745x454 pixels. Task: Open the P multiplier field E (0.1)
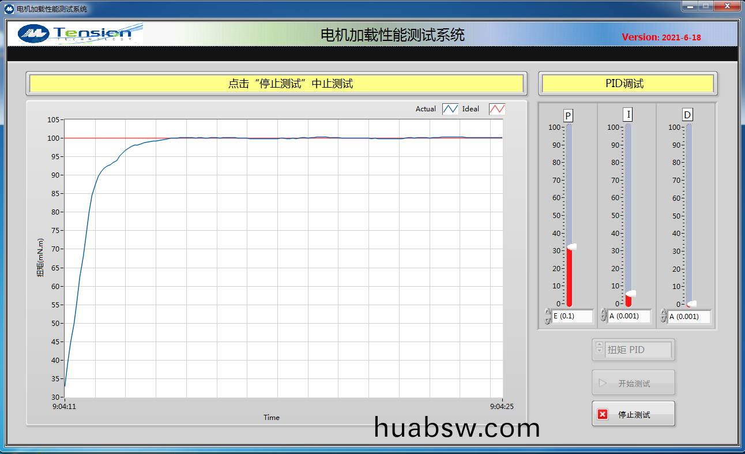(x=572, y=316)
